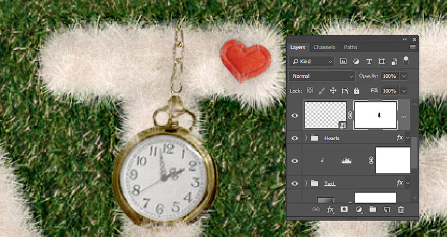The width and height of the screenshot is (447, 237).
Task: Open the Hearts group fx effects indicator
Action: tap(400, 138)
